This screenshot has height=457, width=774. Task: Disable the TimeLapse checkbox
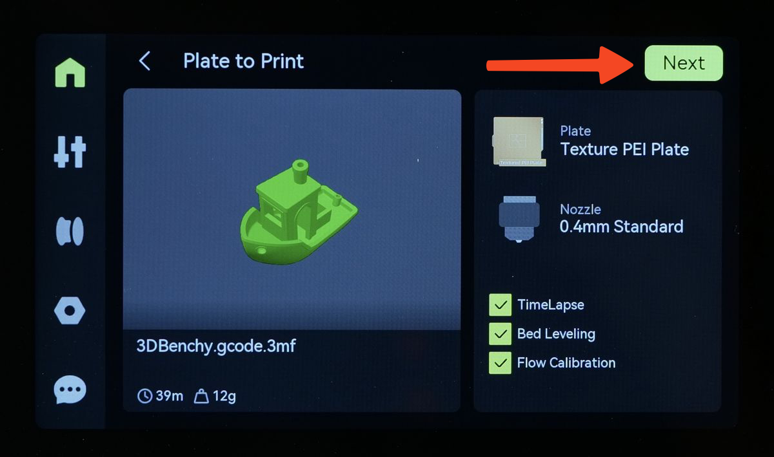[500, 305]
